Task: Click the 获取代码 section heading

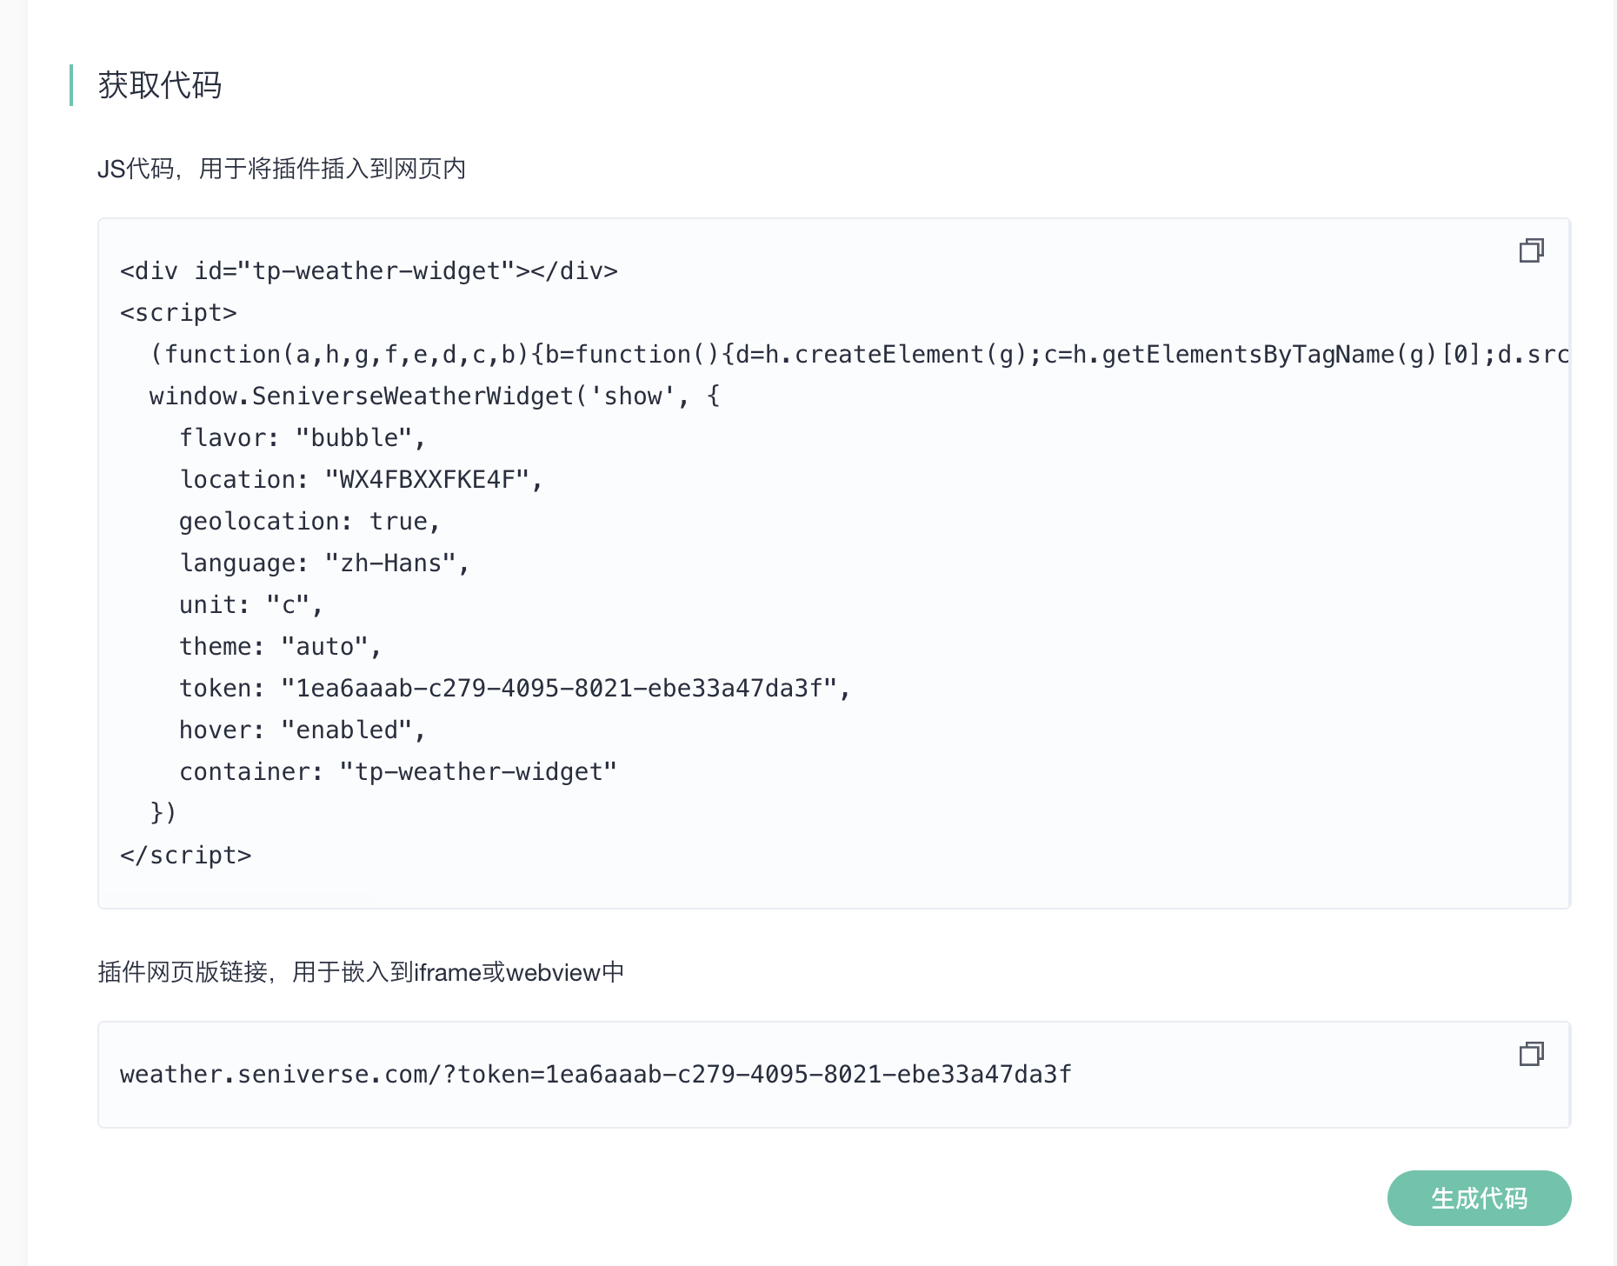Action: point(160,85)
